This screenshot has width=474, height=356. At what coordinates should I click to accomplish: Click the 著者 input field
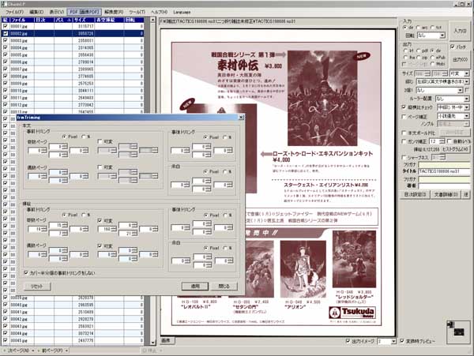click(444, 185)
